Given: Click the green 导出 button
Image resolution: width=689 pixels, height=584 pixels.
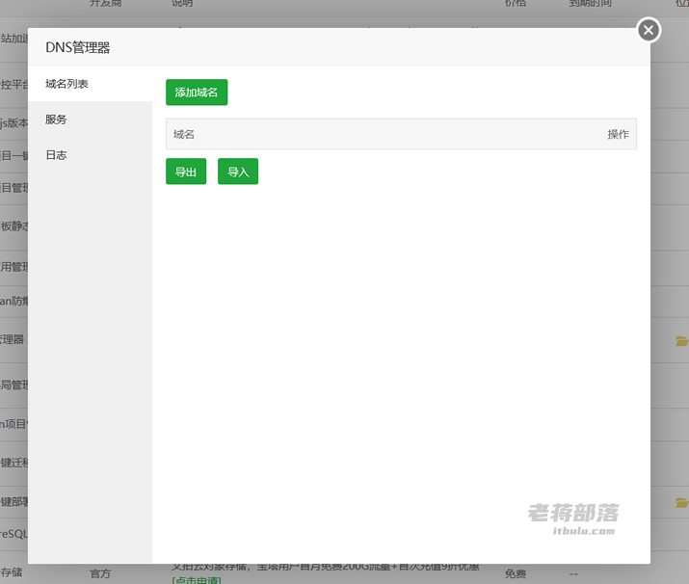Looking at the screenshot, I should tap(186, 172).
